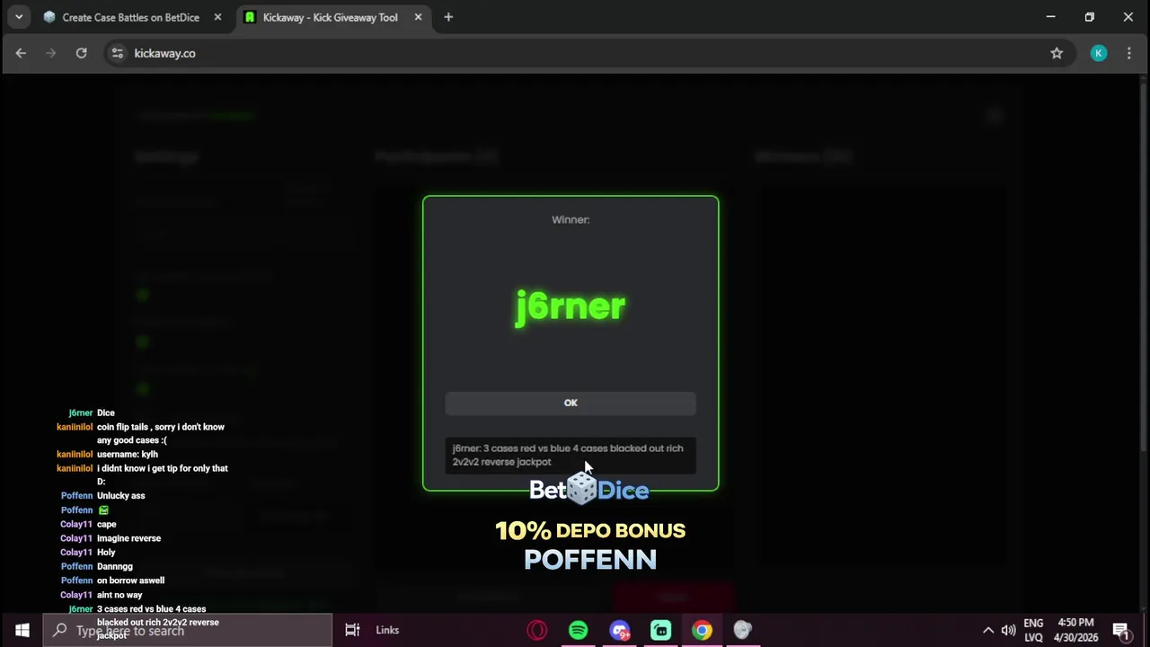The height and width of the screenshot is (647, 1150).
Task: Click the winner name j6rner
Action: pos(571,306)
